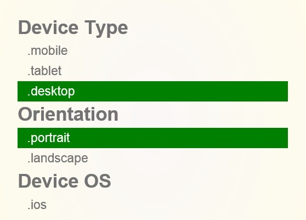Click the word .tablet
Viewport: 306px width, 220px height.
pos(44,71)
